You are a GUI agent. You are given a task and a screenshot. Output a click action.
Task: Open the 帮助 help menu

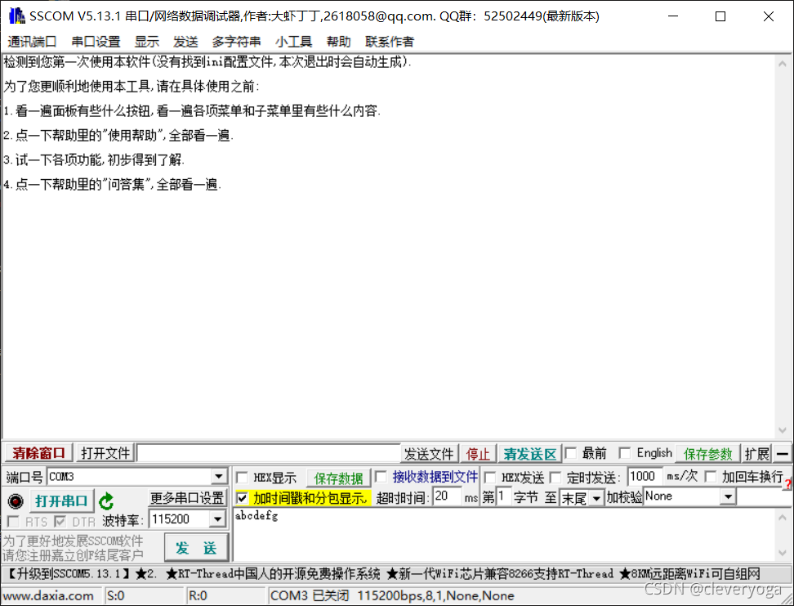(338, 42)
